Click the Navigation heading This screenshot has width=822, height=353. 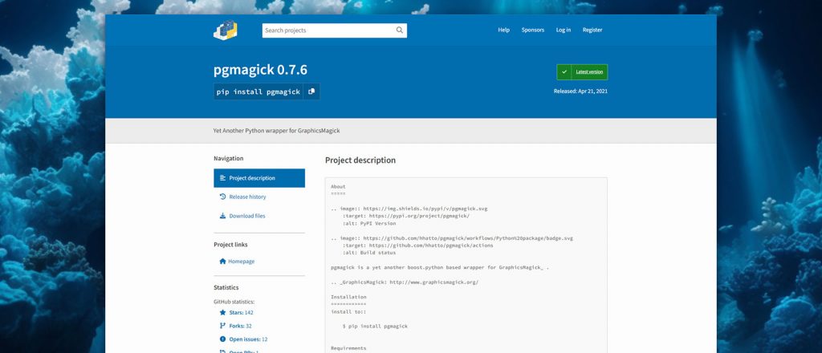coord(229,159)
